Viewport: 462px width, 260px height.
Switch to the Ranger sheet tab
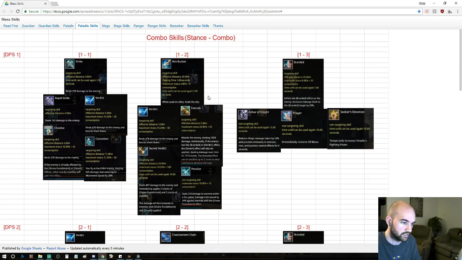[139, 26]
